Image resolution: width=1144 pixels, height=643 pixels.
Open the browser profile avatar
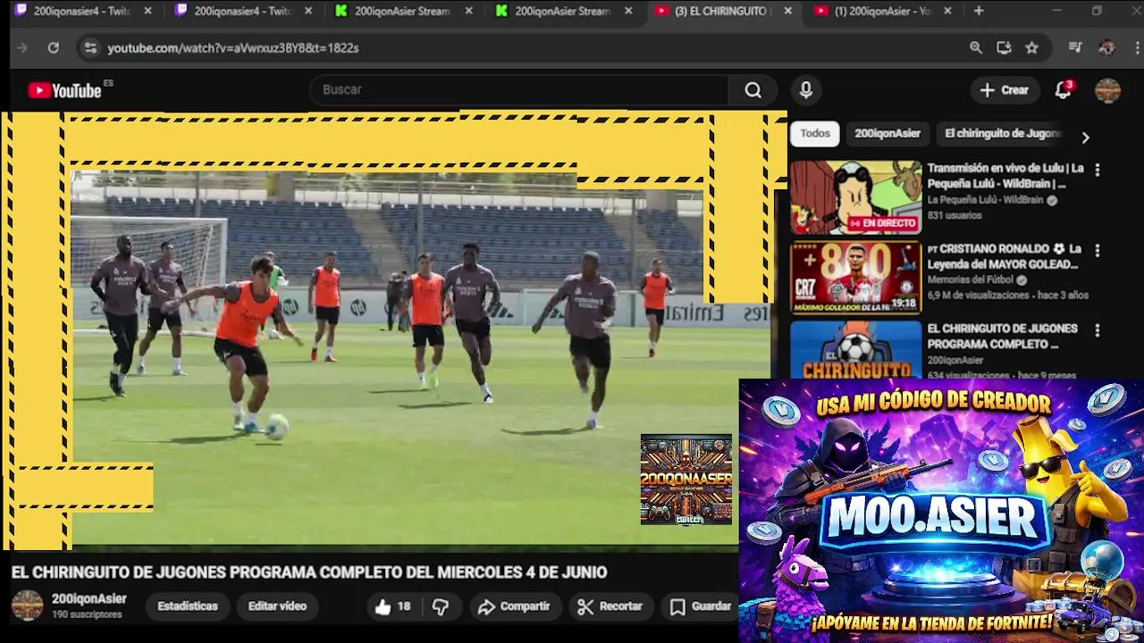[x=1106, y=47]
